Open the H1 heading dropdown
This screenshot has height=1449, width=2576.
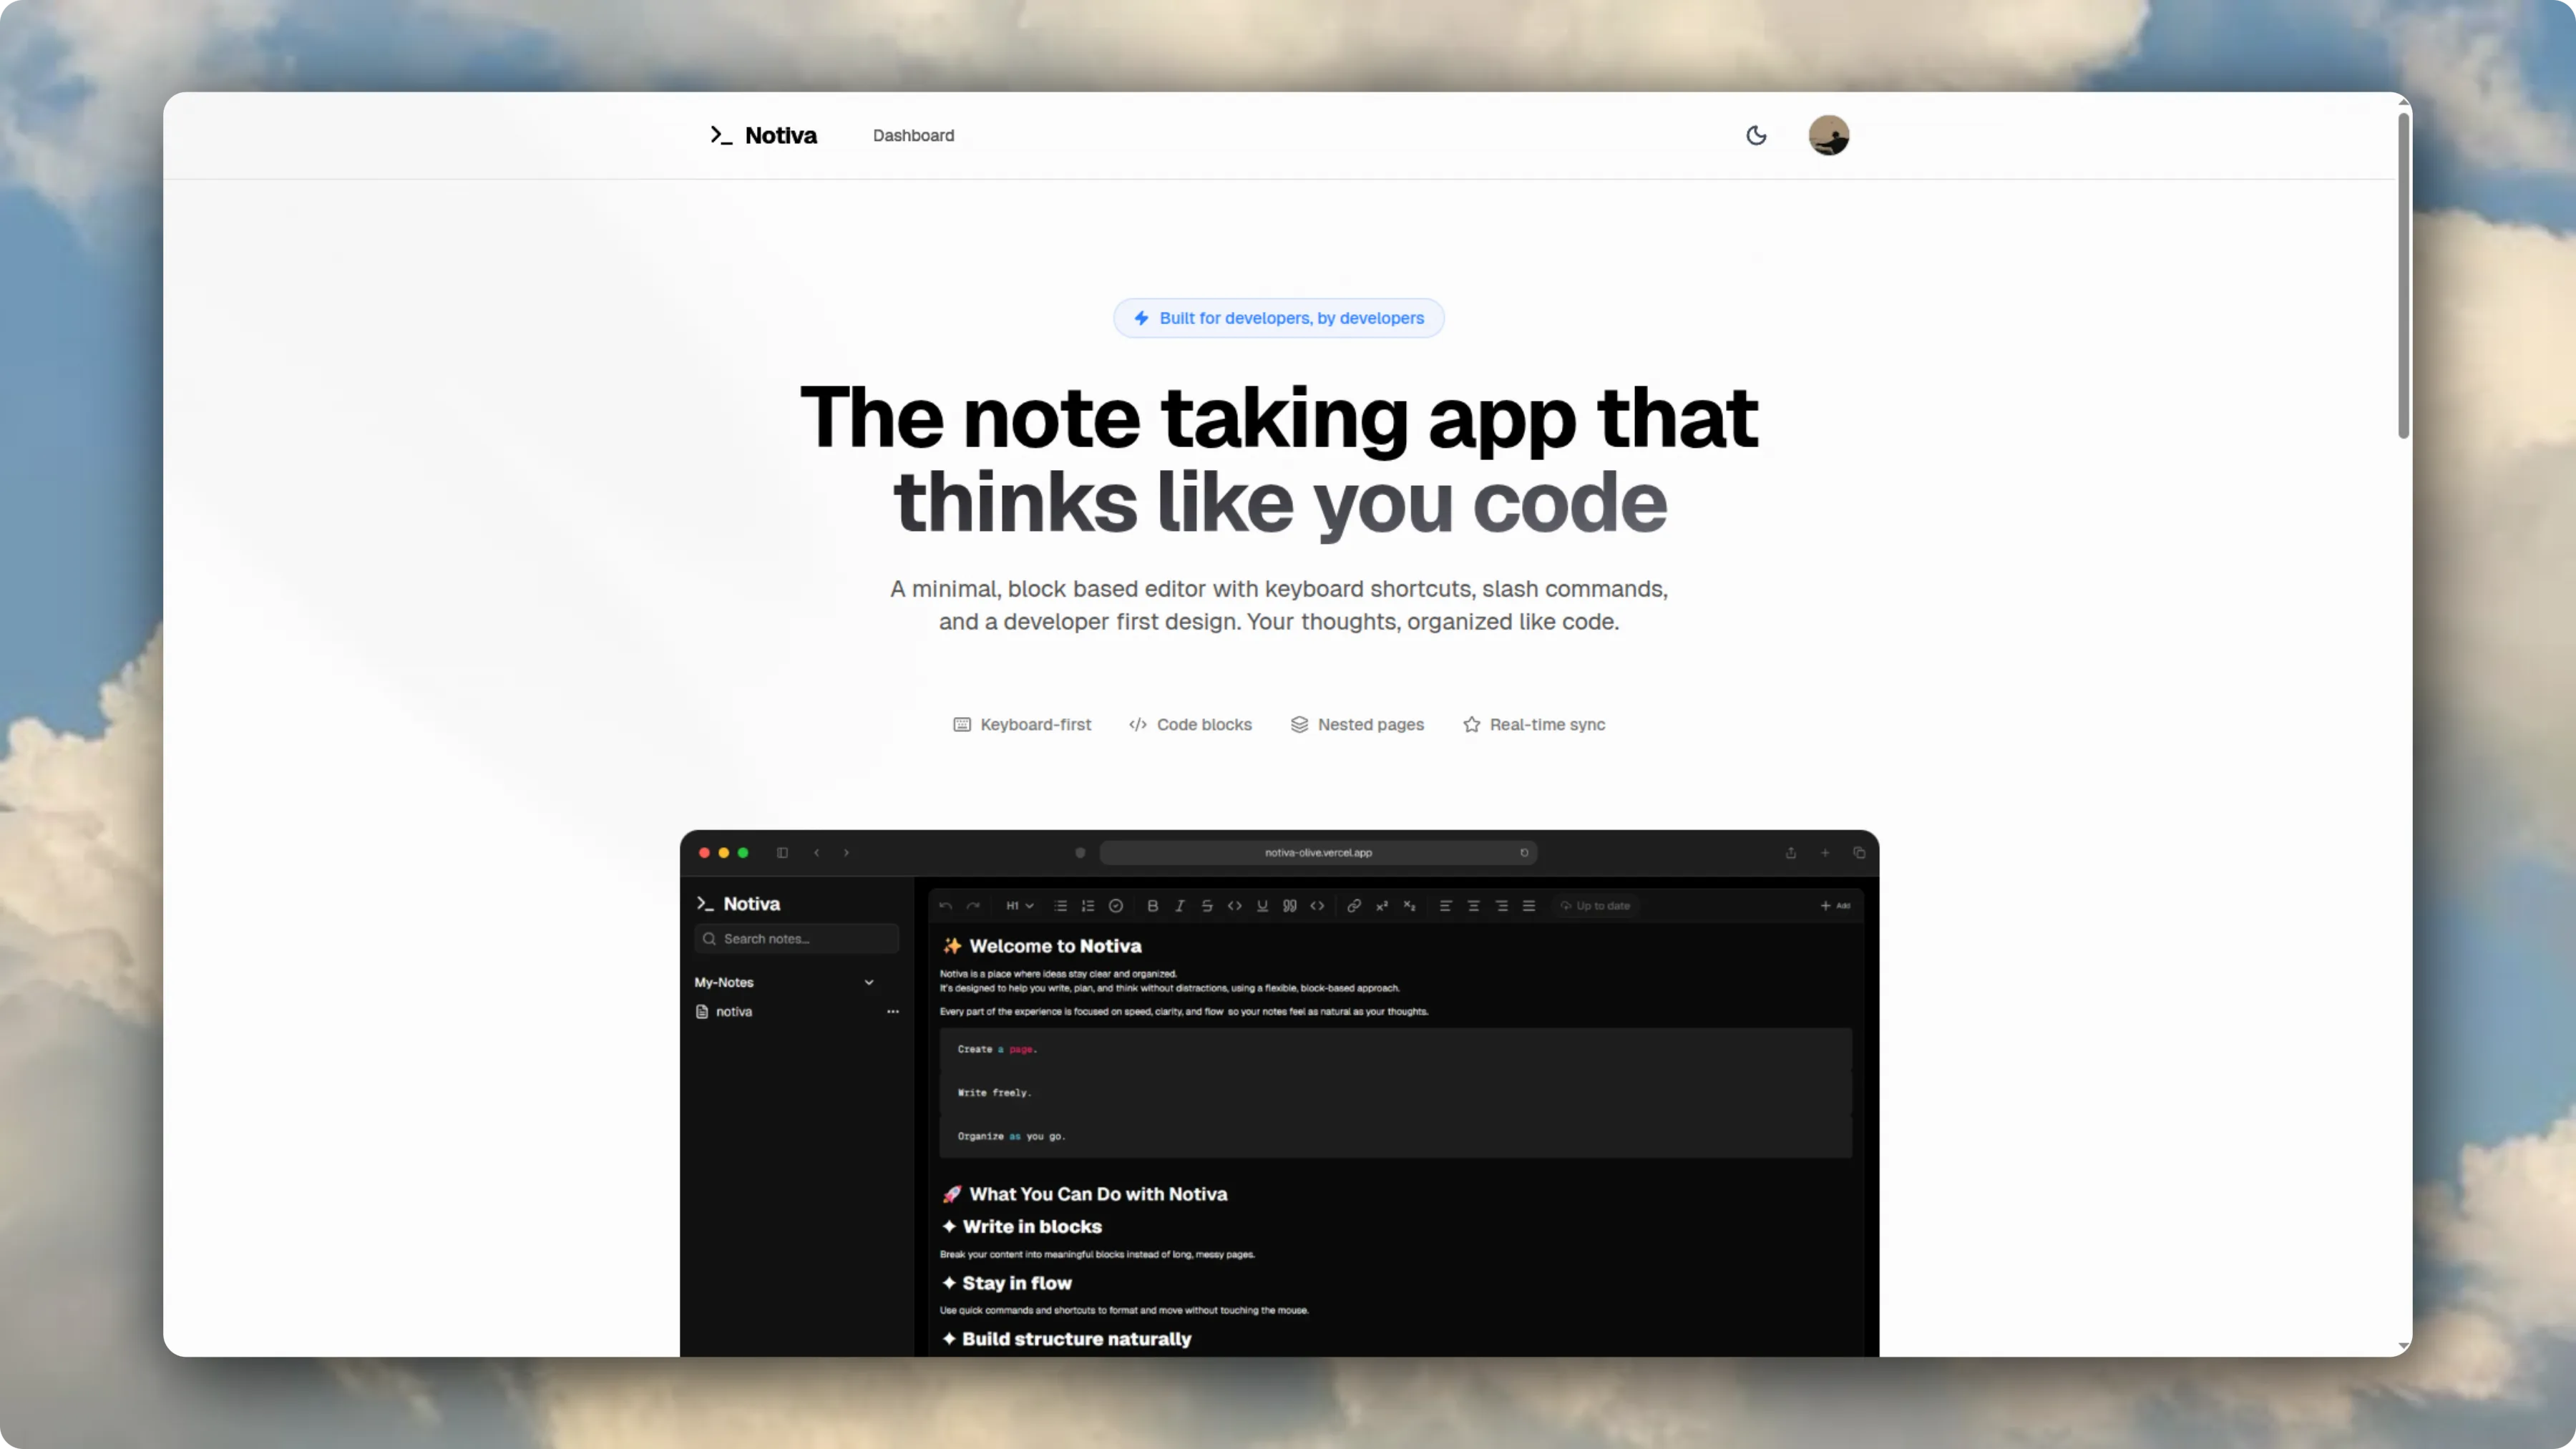coord(1019,906)
